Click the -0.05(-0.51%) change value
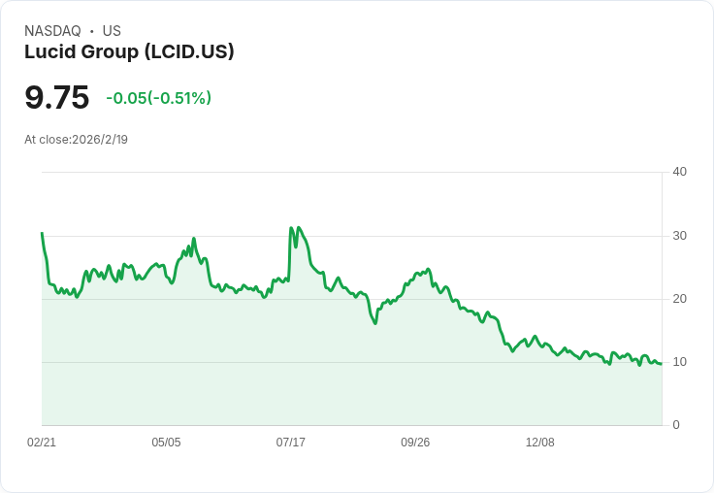 [x=158, y=98]
